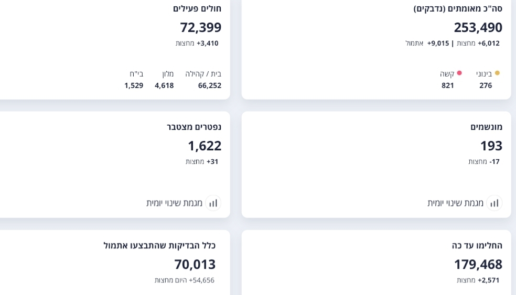Screen dimensions: 516x295
Task: Click the total confirmed number 253,490
Action: (478, 27)
